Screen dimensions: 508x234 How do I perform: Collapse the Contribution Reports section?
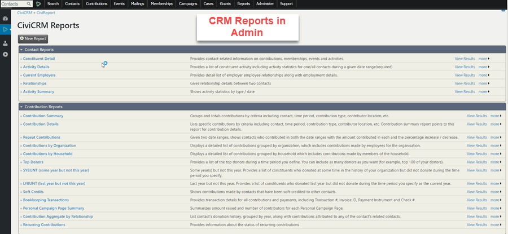pyautogui.click(x=262, y=107)
